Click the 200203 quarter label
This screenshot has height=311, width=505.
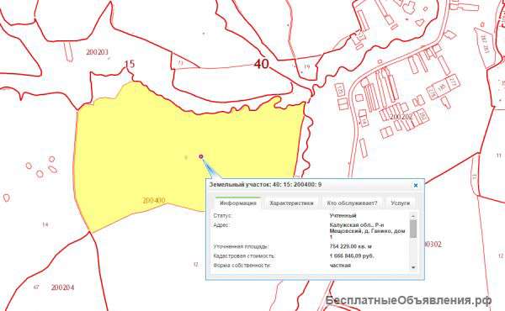point(97,52)
